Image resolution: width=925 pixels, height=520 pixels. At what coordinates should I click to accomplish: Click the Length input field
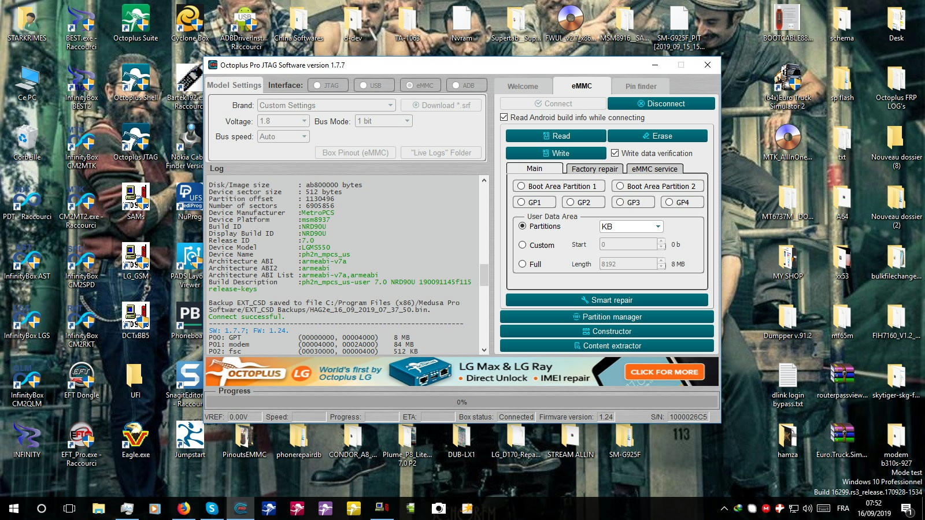tap(628, 263)
